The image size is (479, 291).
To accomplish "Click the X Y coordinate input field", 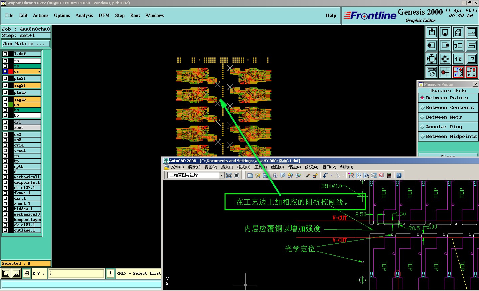I will coord(77,273).
